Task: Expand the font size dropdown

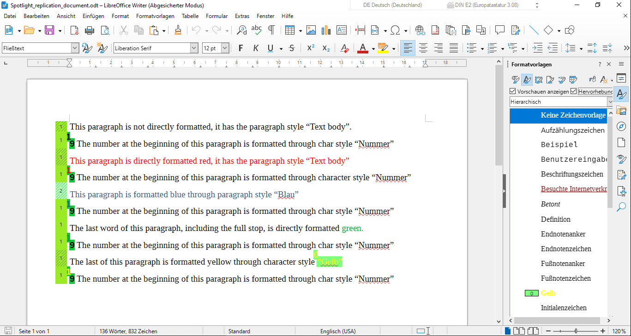Action: [x=225, y=48]
